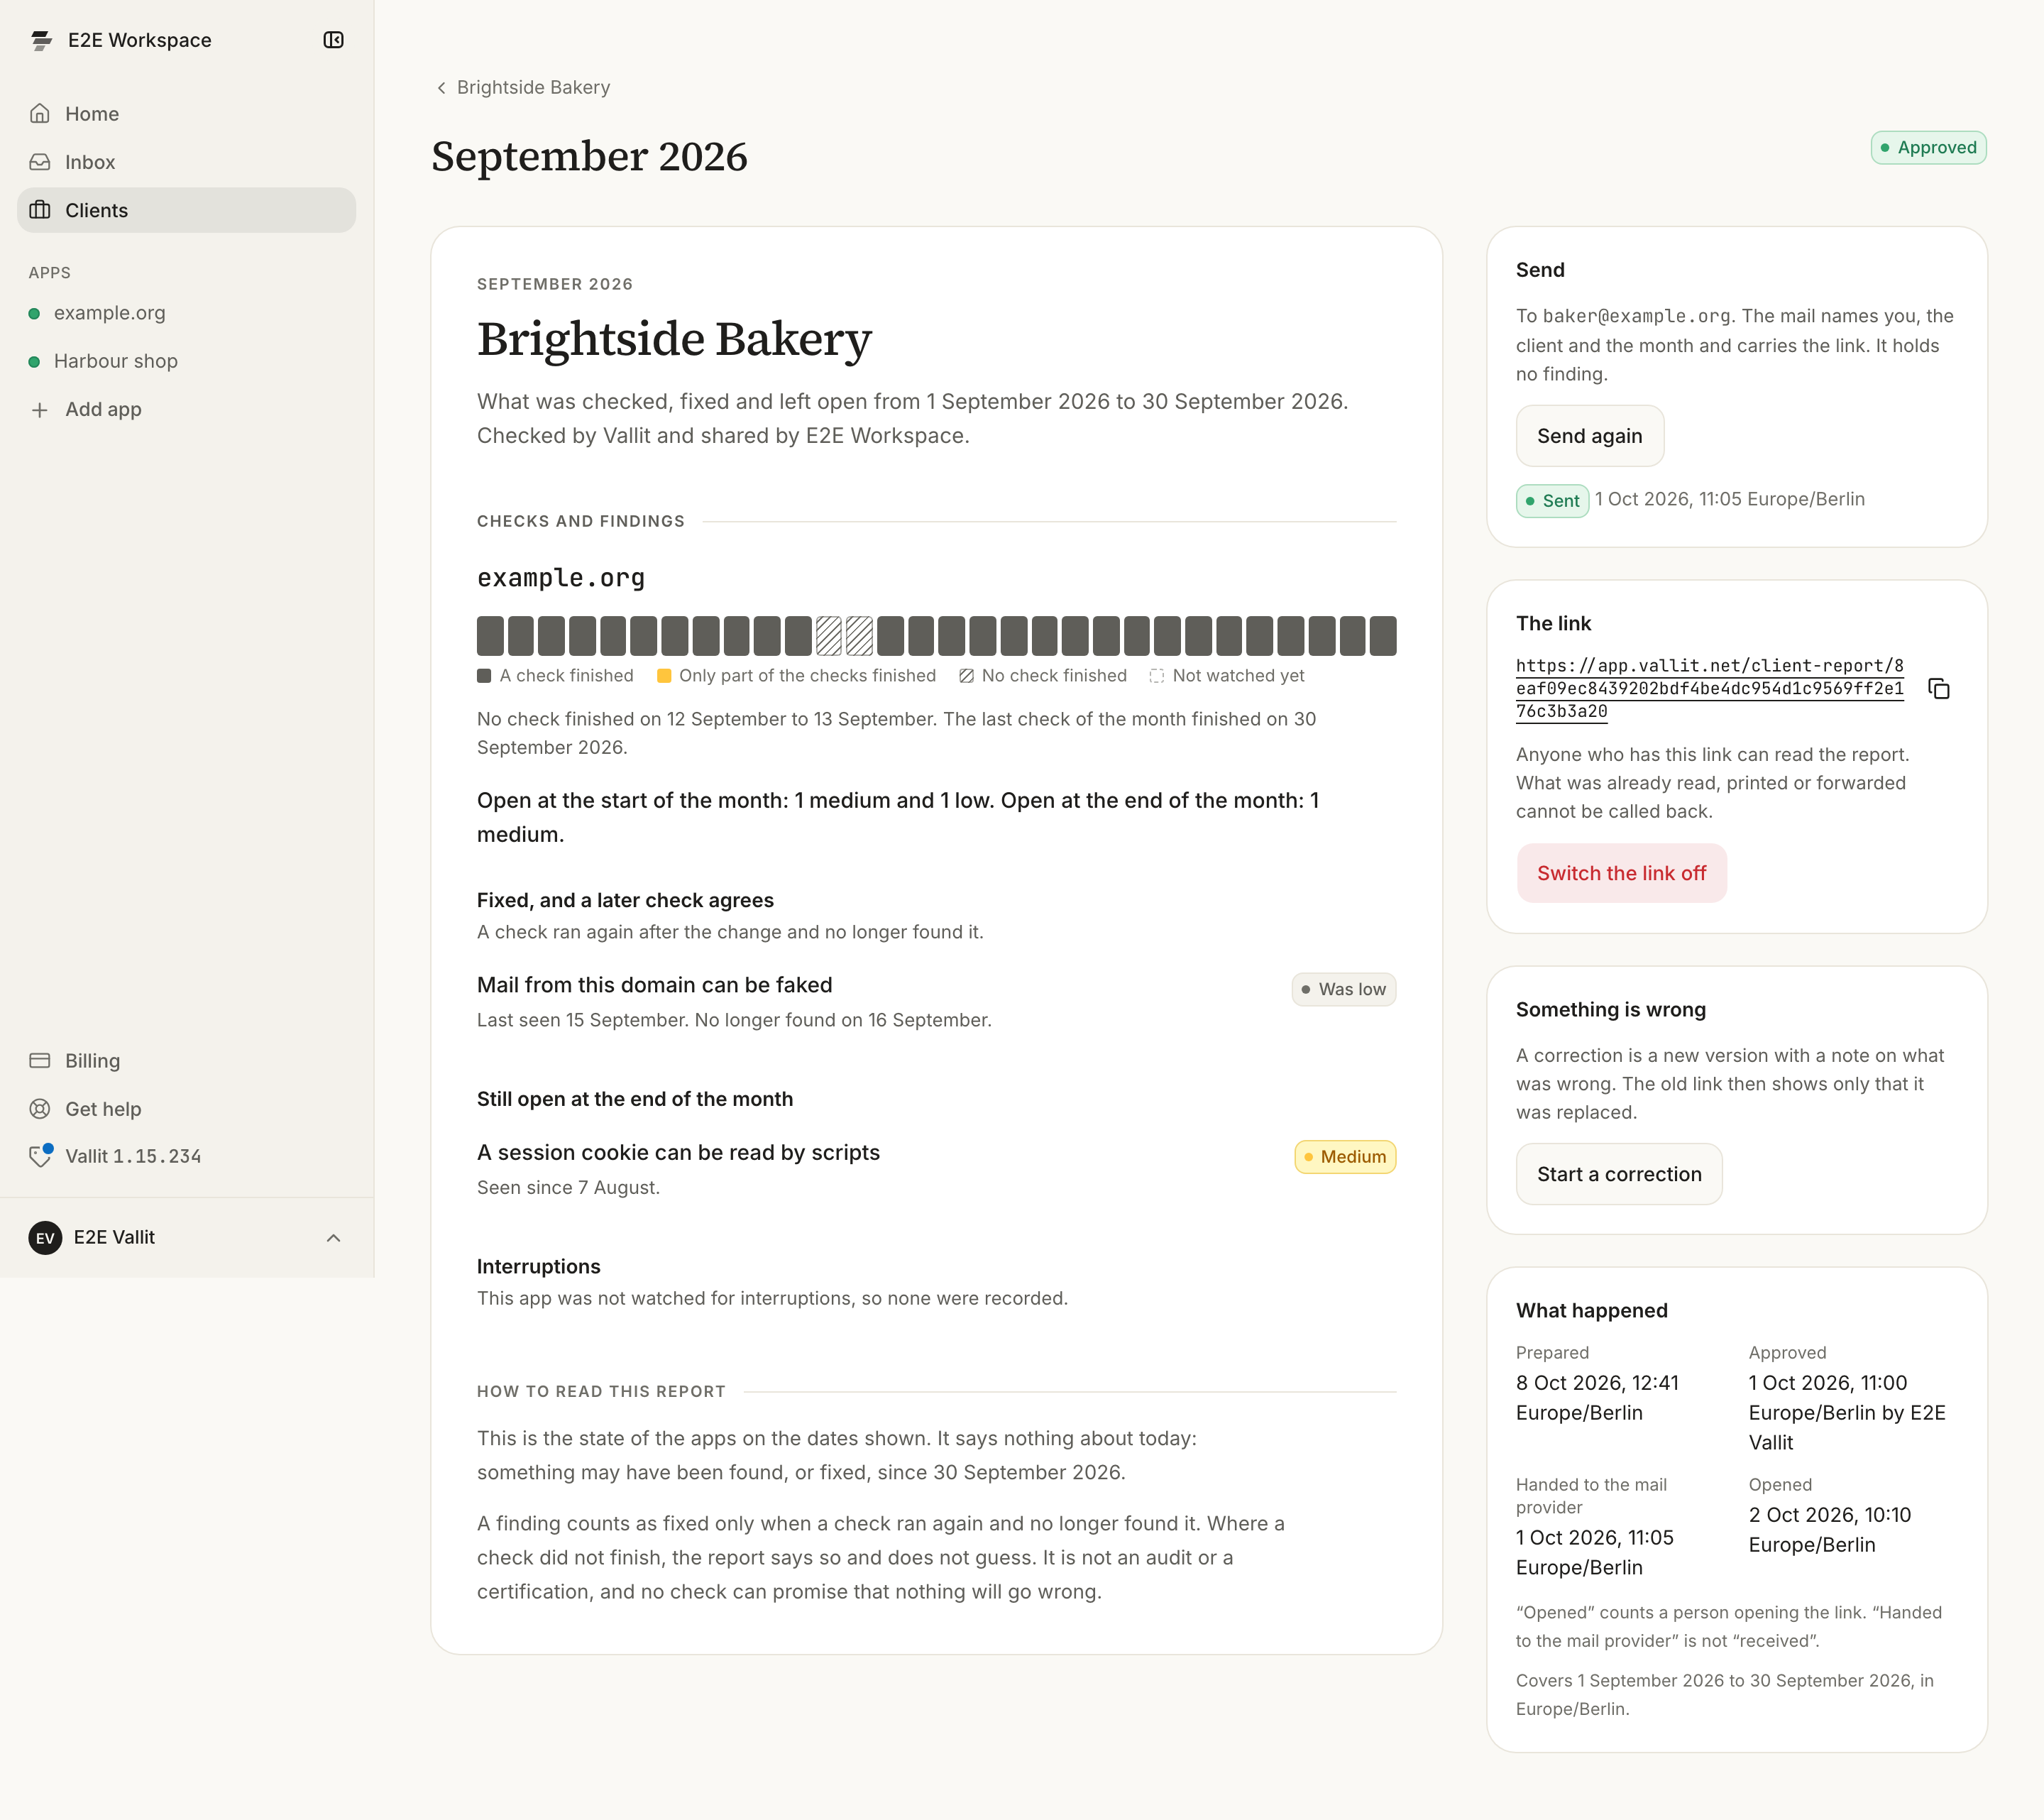Click the Get help lifebuoy icon
Image resolution: width=2044 pixels, height=1820 pixels.
pos(40,1109)
